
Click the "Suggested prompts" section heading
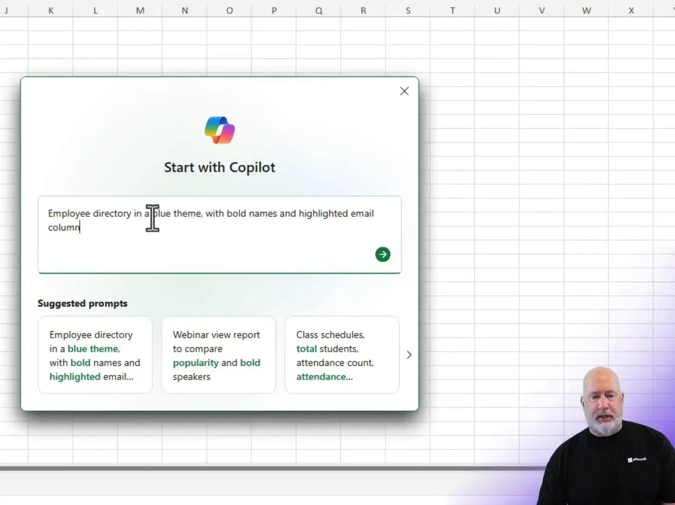click(82, 303)
